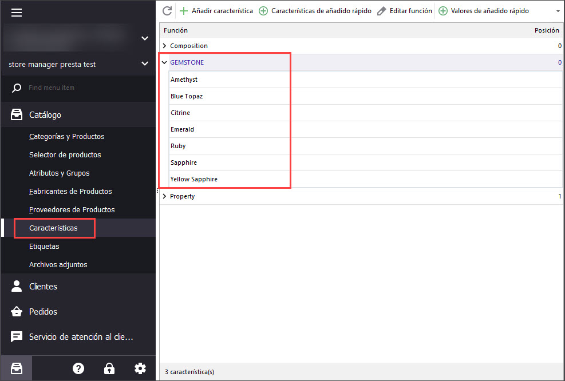Select the GEMSTONE feature

tap(187, 62)
